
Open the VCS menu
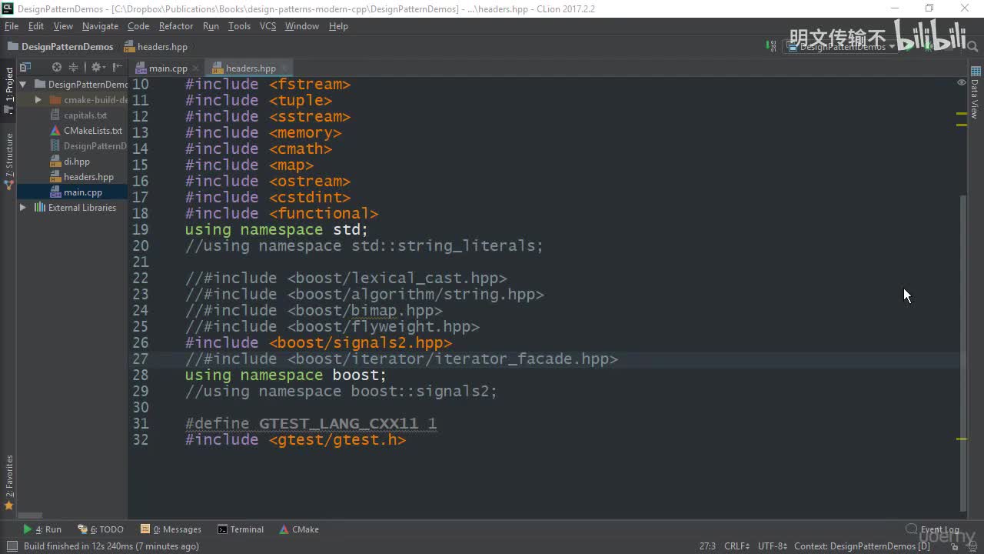pyautogui.click(x=268, y=26)
